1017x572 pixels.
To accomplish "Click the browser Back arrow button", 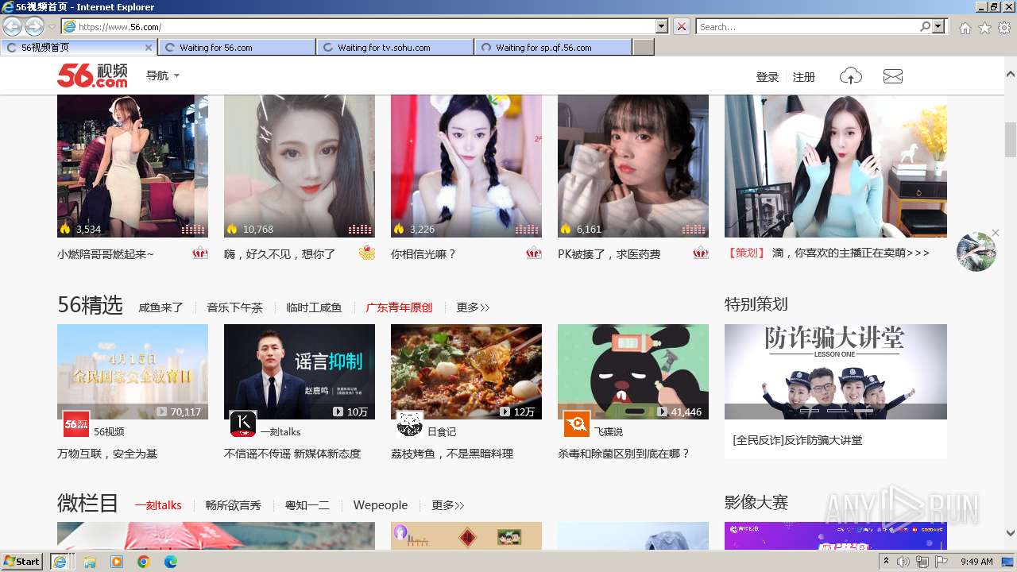I will (12, 26).
